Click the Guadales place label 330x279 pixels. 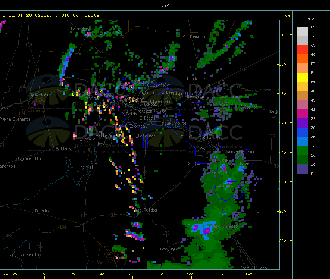pyautogui.click(x=196, y=79)
